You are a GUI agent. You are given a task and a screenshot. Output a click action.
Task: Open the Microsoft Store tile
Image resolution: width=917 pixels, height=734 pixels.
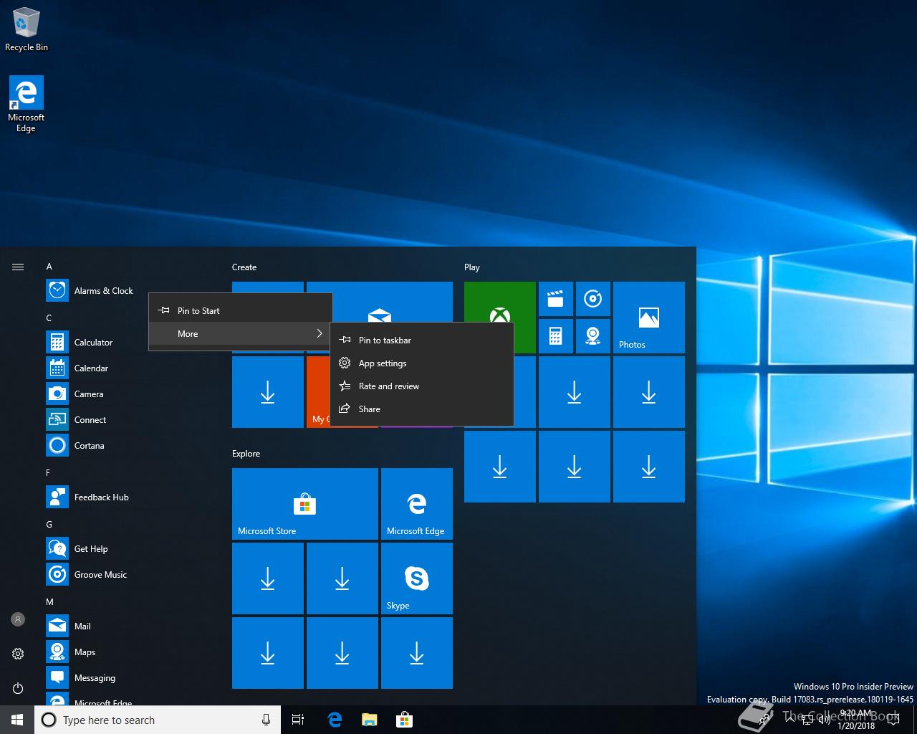coord(305,504)
